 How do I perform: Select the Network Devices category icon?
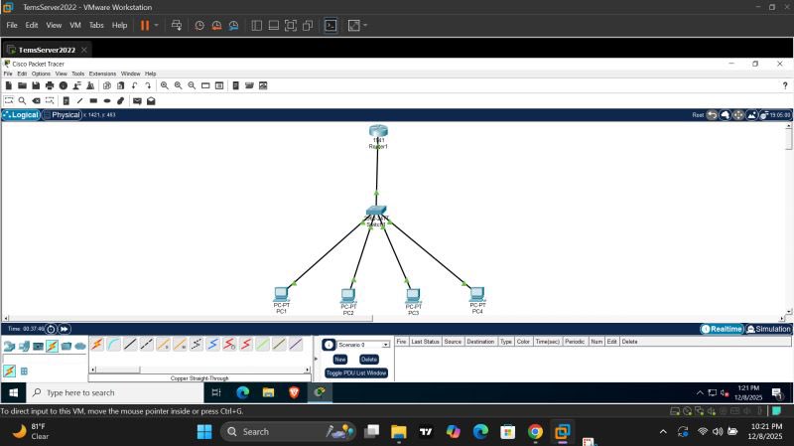click(x=9, y=346)
